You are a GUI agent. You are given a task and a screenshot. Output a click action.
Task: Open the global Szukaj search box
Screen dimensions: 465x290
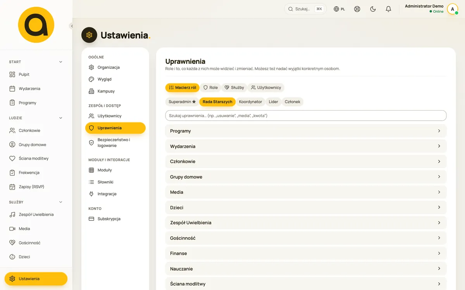pyautogui.click(x=305, y=9)
